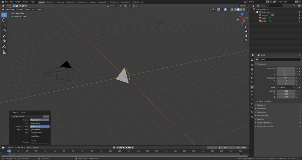Expand the Relations panel
Image resolution: width=302 pixels, height=160 pixels.
pyautogui.click(x=261, y=105)
